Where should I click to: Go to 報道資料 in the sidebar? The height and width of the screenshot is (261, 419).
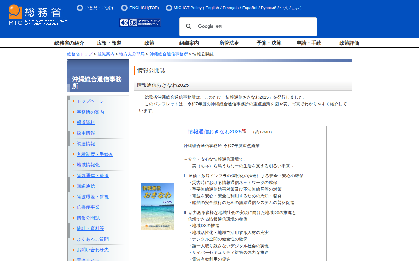click(x=86, y=122)
